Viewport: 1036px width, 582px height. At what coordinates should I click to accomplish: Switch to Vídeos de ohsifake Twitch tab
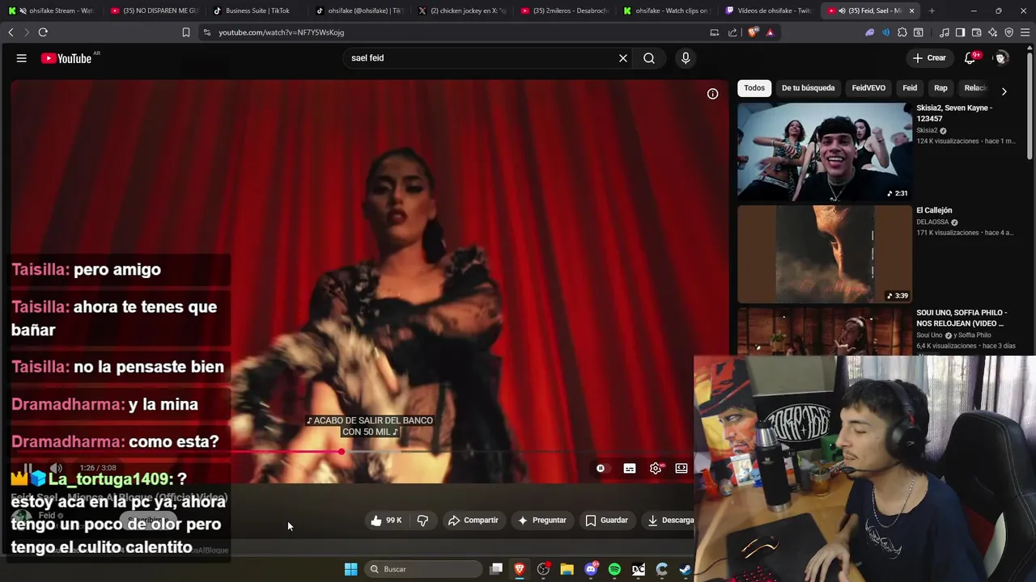coord(770,11)
